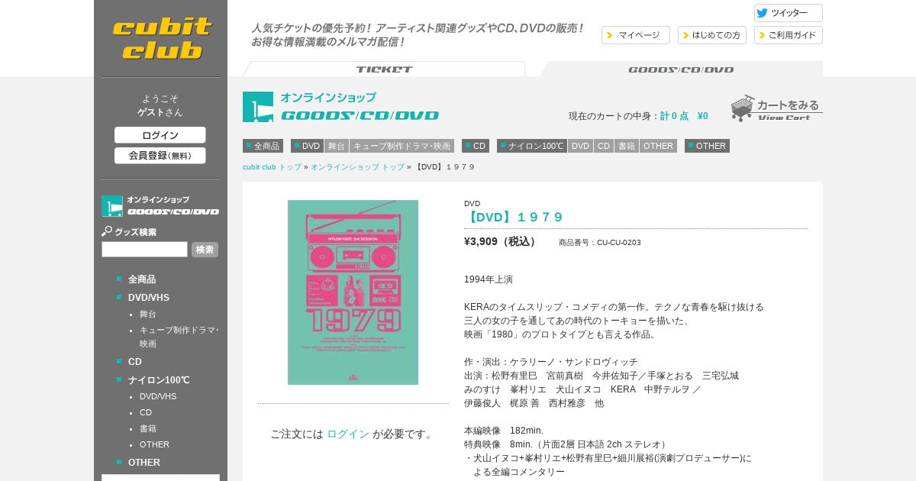Image resolution: width=916 pixels, height=481 pixels.
Task: Open 書籍 sidebar sub-item
Action: click(x=148, y=428)
